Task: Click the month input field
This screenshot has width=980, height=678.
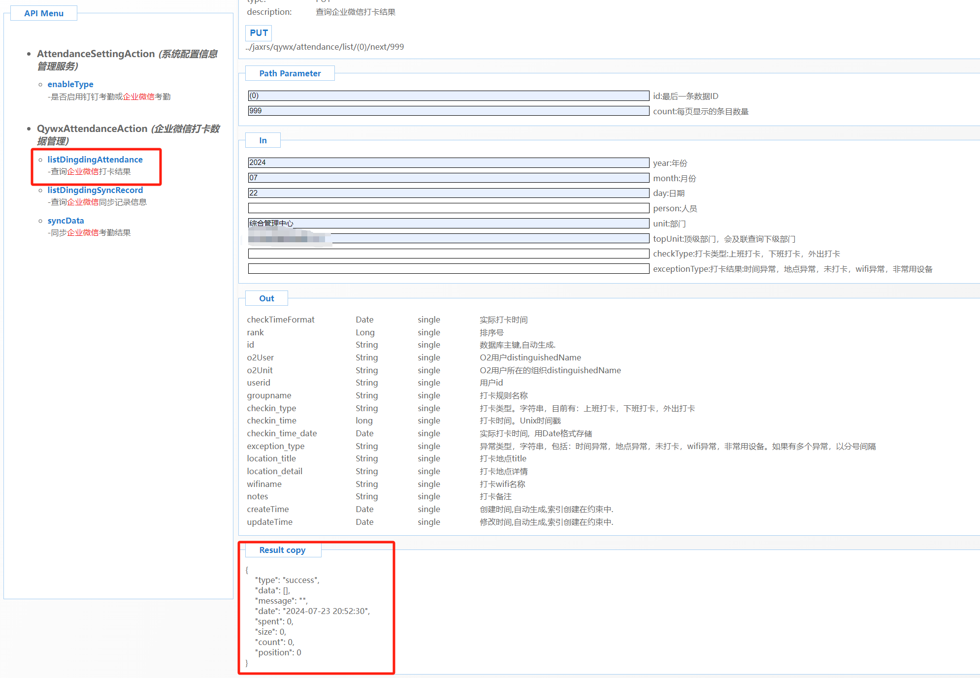Action: 448,178
